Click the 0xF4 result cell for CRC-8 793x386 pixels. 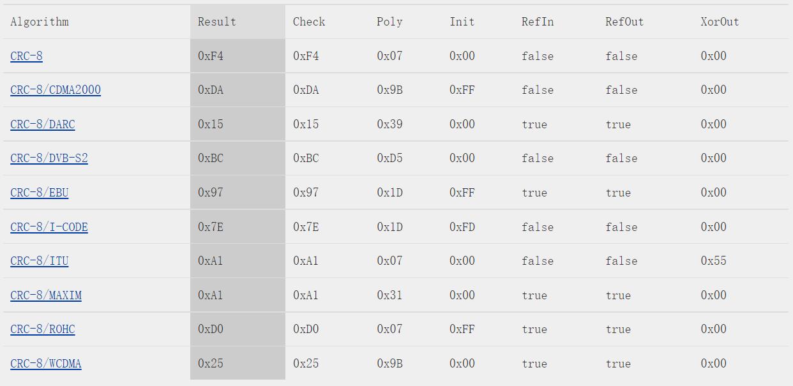[x=211, y=56]
